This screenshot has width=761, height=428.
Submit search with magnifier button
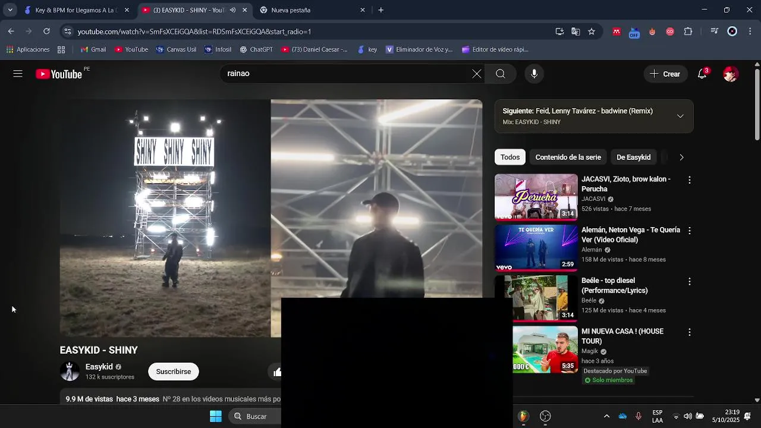click(501, 74)
